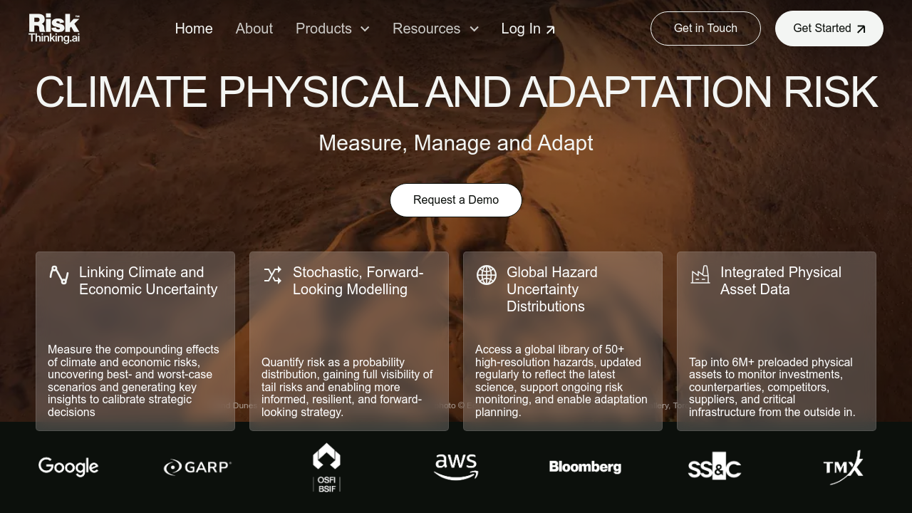912x513 pixels.
Task: Open the Log In link
Action: coord(528,28)
